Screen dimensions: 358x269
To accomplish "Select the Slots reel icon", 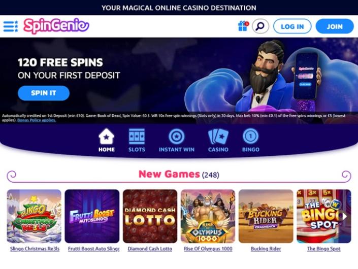I will point(137,136).
